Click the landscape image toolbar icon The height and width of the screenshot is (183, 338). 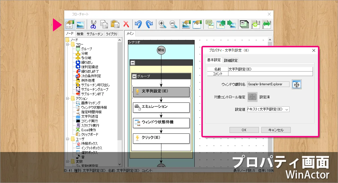81,24
